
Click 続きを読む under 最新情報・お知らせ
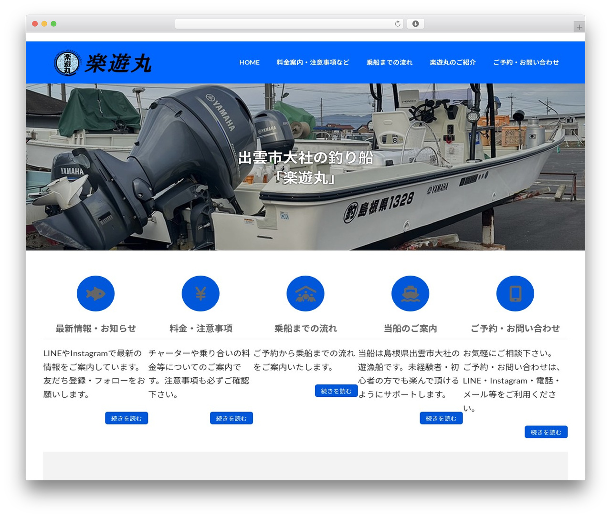tap(126, 418)
